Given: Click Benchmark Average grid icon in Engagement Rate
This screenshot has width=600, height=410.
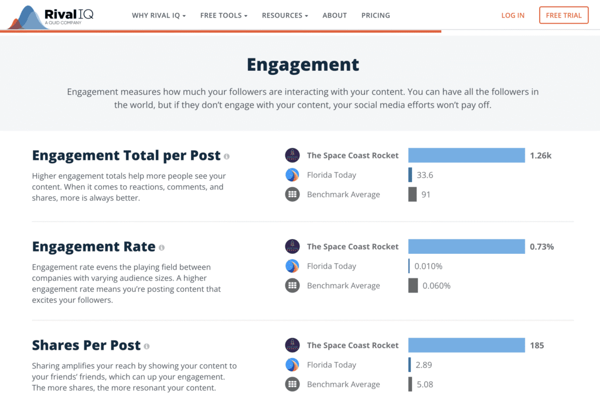Looking at the screenshot, I should click(x=292, y=286).
